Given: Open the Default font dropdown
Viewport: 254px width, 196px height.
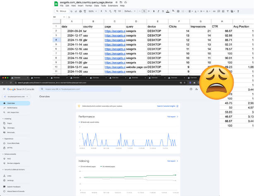Looking at the screenshot, I should coord(130,11).
